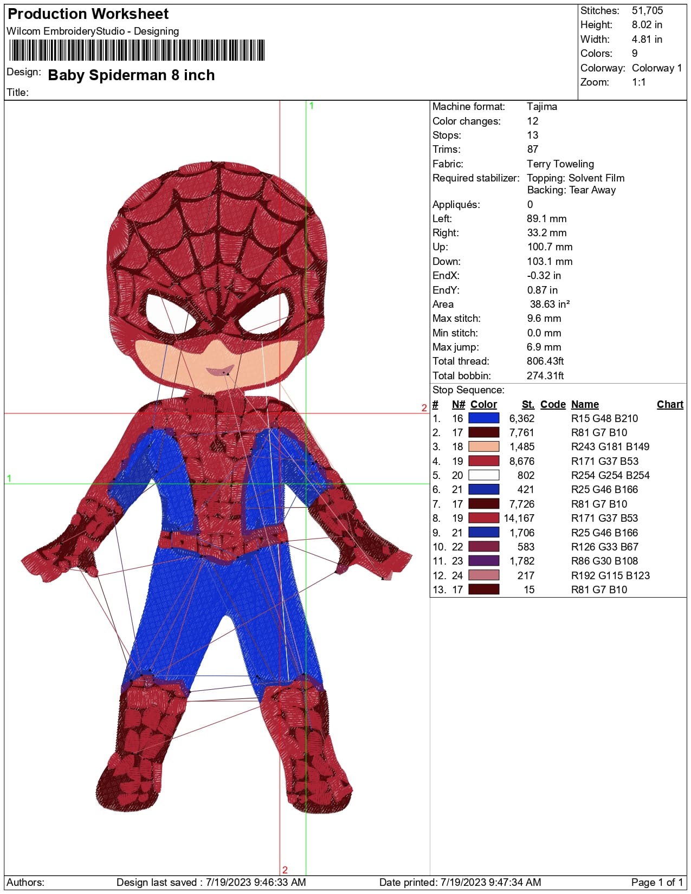Image resolution: width=691 pixels, height=894 pixels.
Task: Click Colorway 1 value
Action: point(657,68)
